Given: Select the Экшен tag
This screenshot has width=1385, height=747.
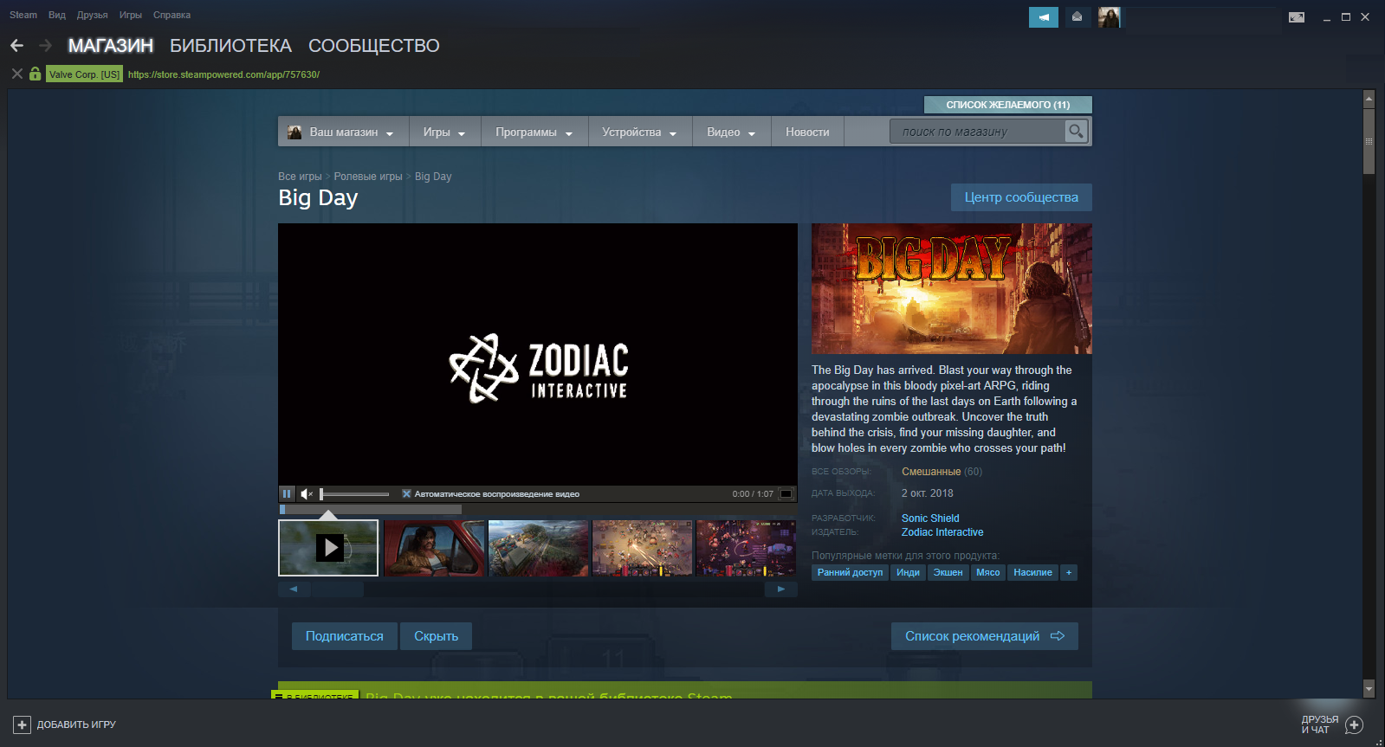Looking at the screenshot, I should pyautogui.click(x=948, y=572).
